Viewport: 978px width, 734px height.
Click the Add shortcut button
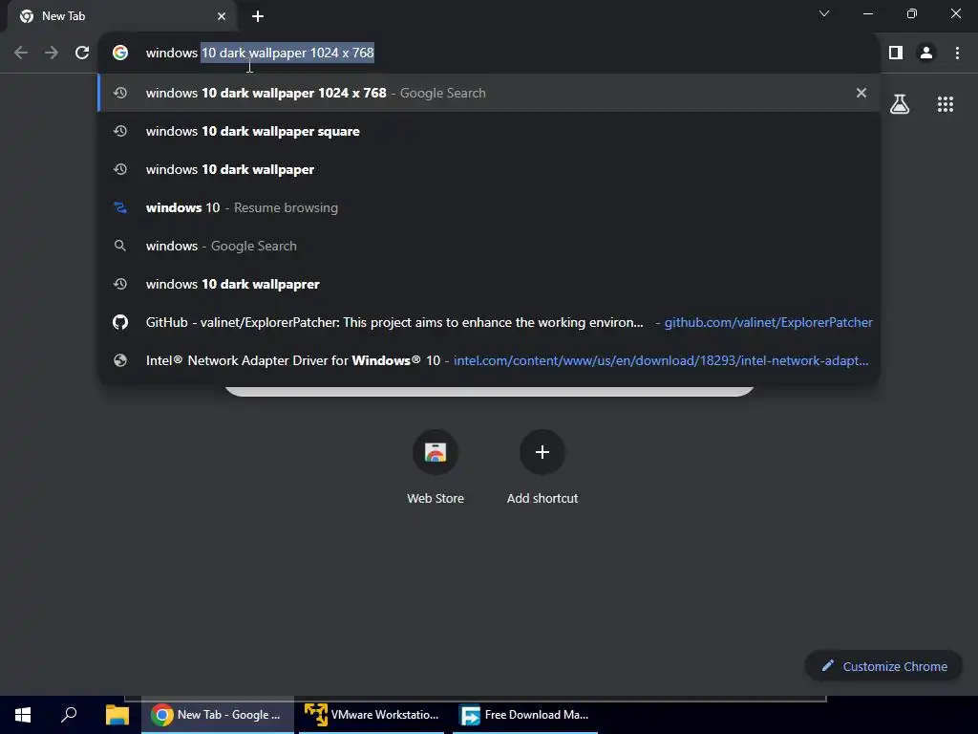(542, 466)
